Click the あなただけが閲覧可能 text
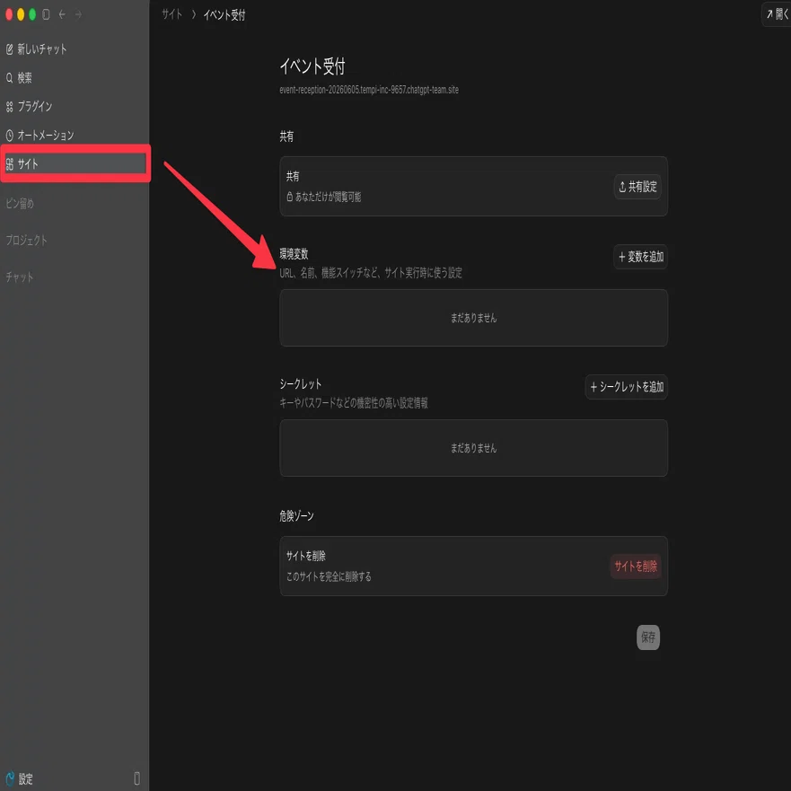Image resolution: width=791 pixels, height=791 pixels. [328, 197]
